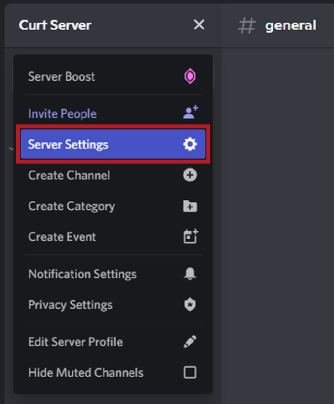Screen dimensions: 334x404
Task: Click the Invite People person icon
Action: pyautogui.click(x=190, y=114)
